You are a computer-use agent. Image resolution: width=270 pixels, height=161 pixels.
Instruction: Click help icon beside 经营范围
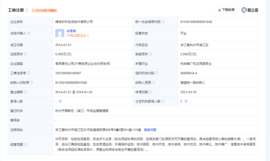pos(25,145)
